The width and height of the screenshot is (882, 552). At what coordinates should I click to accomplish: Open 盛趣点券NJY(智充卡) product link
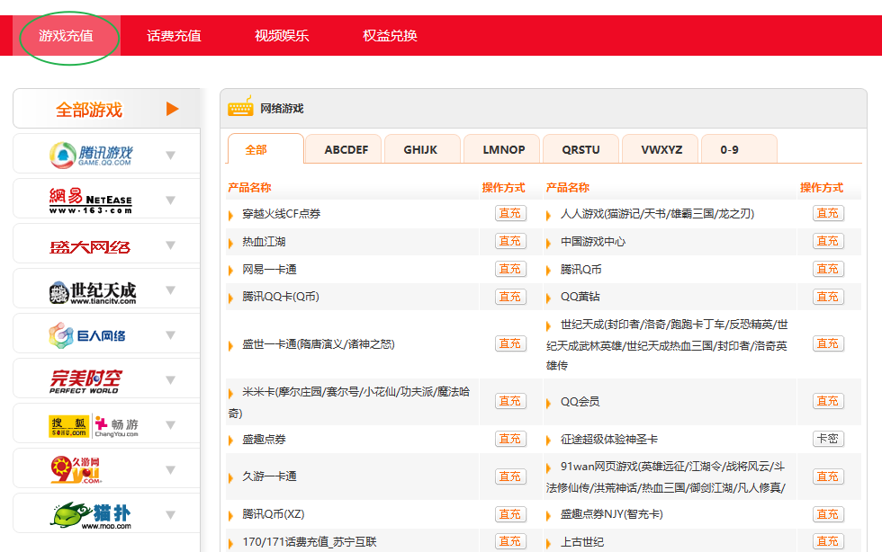point(611,513)
